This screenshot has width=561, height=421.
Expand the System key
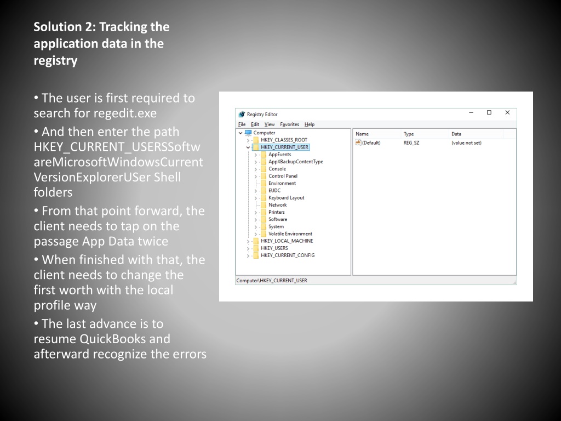pos(255,226)
